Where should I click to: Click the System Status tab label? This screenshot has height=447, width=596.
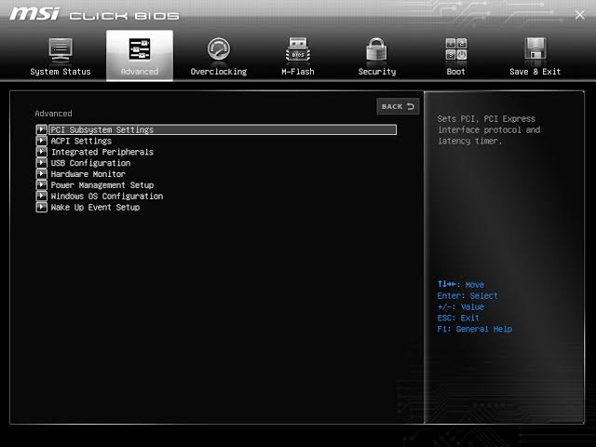(61, 72)
